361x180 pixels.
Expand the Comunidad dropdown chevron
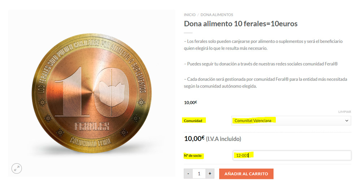pos(347,120)
